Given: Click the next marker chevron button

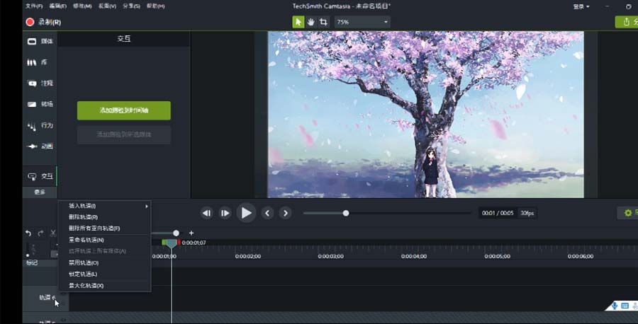Looking at the screenshot, I should point(285,213).
